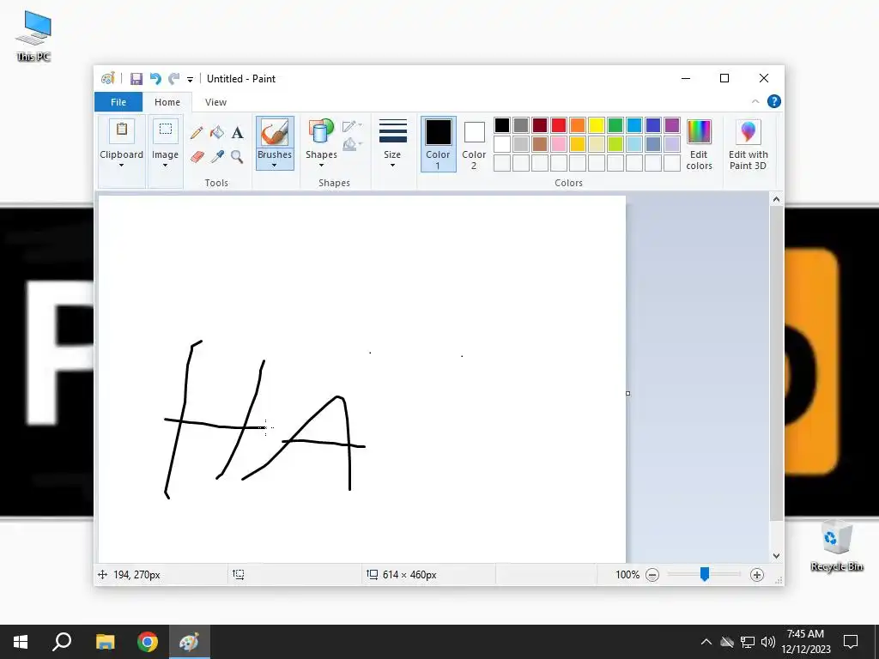Image resolution: width=879 pixels, height=659 pixels.
Task: Open Google Chrome from the taskbar
Action: pyautogui.click(x=148, y=642)
